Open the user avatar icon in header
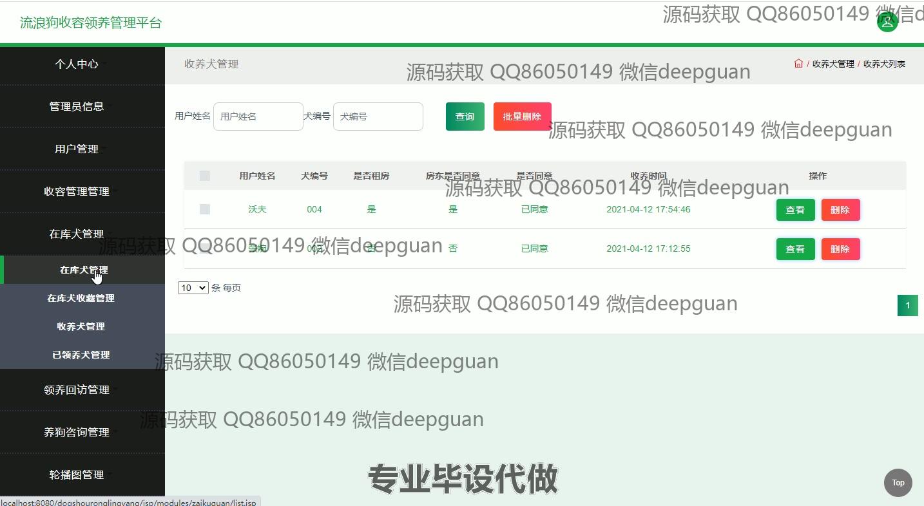924x506 pixels. [887, 22]
